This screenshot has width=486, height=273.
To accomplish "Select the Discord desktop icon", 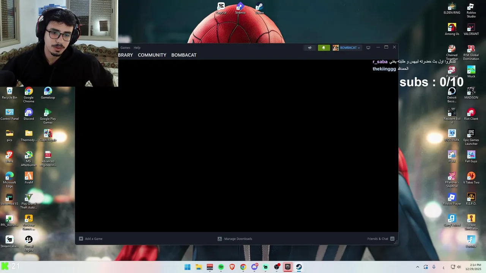I will tap(28, 115).
